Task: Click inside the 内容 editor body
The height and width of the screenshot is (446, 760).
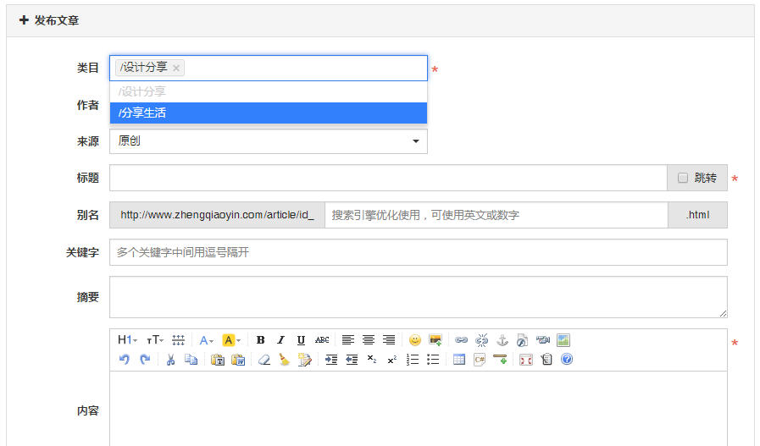Action: (419, 410)
